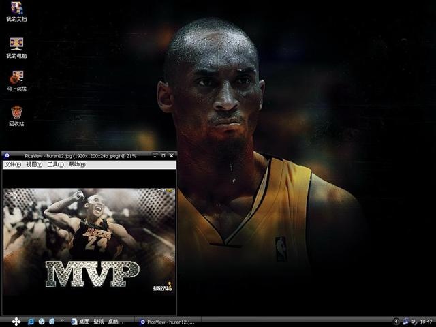Open the 视图(V) menu
This screenshot has height=327, width=436.
(x=34, y=164)
